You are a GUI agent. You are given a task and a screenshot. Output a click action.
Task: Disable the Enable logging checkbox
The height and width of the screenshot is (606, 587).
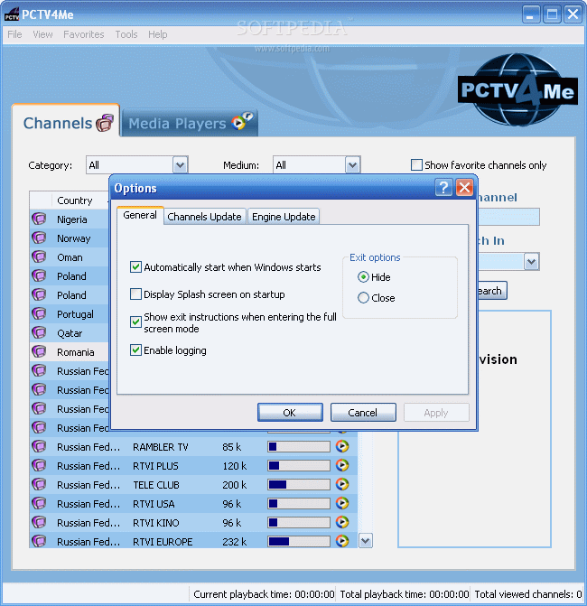pos(135,350)
